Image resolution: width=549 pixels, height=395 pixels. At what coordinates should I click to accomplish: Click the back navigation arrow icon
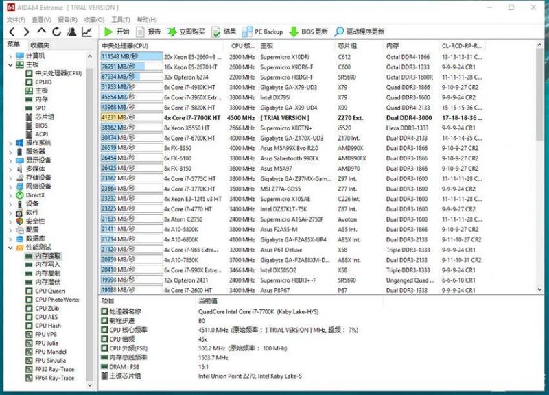(12, 31)
